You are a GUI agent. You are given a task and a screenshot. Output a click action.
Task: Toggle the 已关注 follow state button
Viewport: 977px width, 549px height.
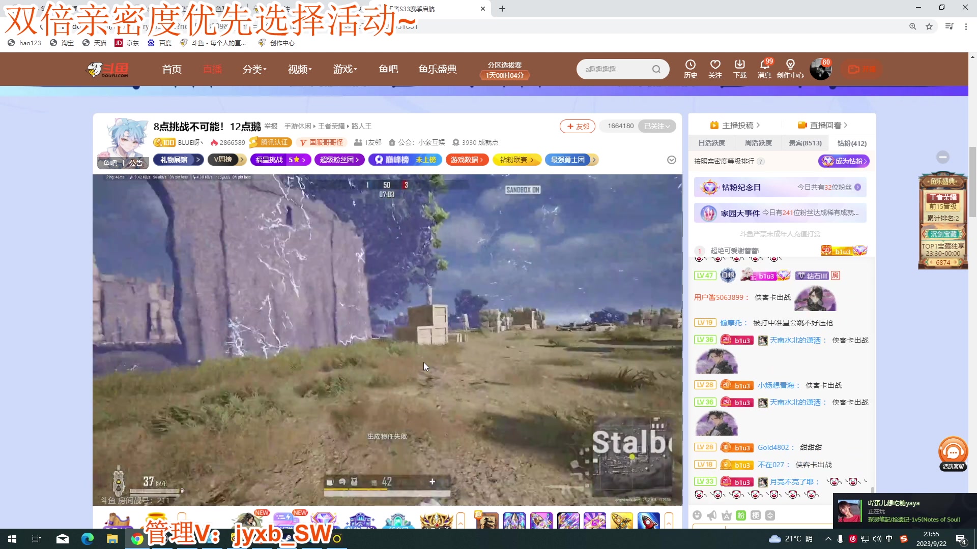657,126
